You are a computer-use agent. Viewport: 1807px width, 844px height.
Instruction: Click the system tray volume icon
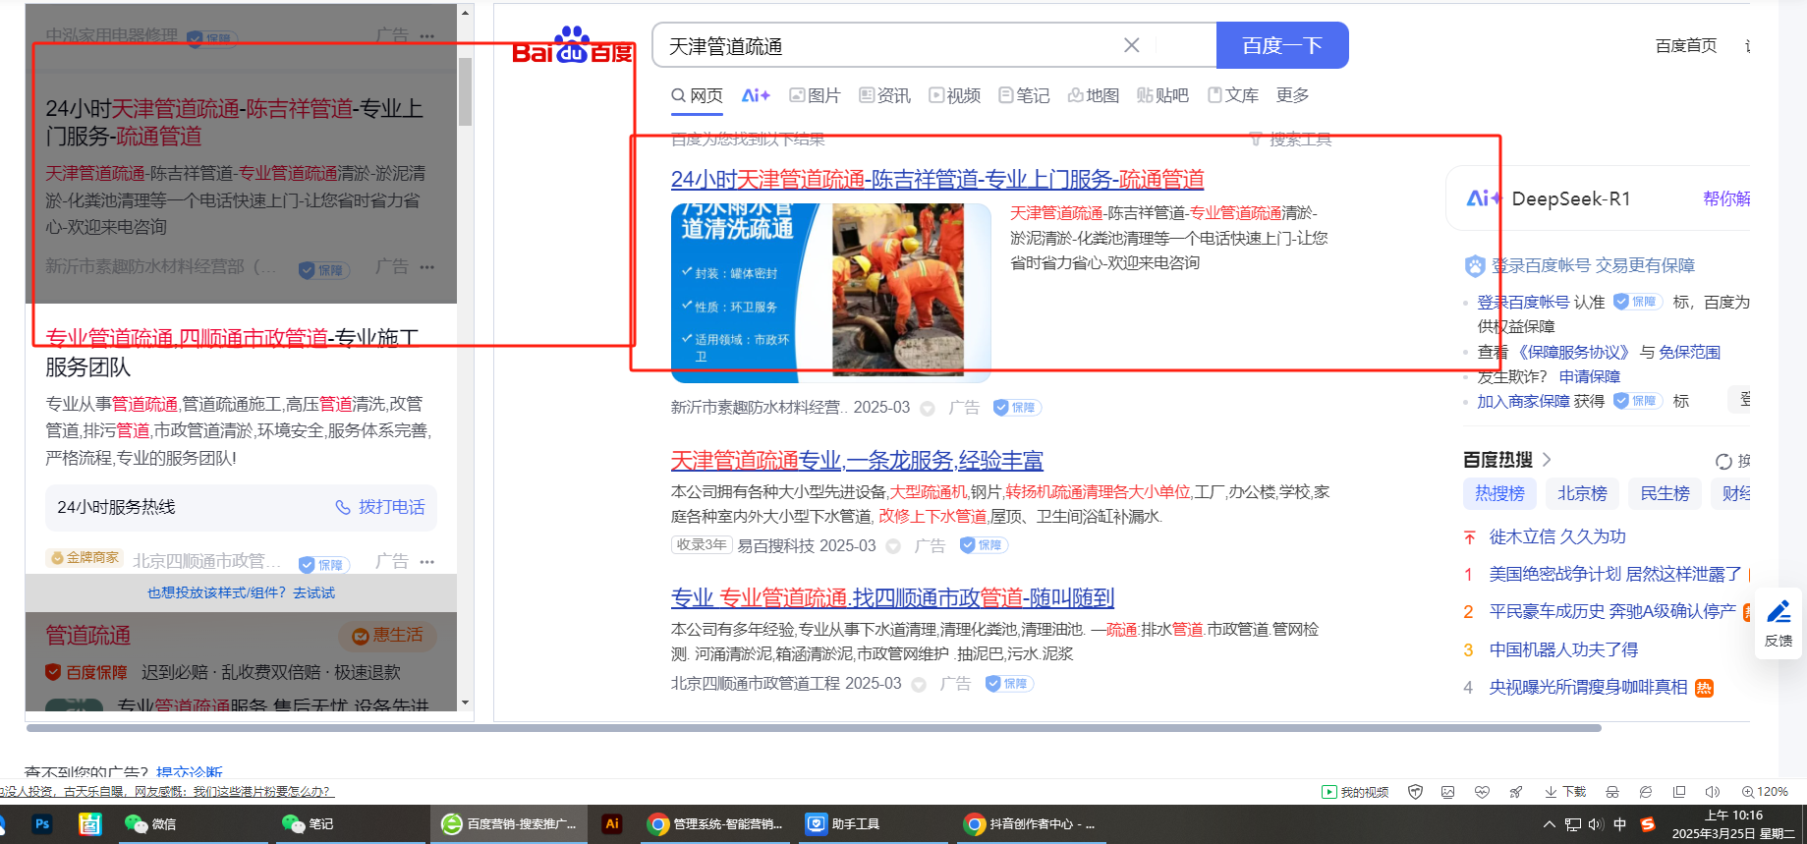click(x=1596, y=824)
